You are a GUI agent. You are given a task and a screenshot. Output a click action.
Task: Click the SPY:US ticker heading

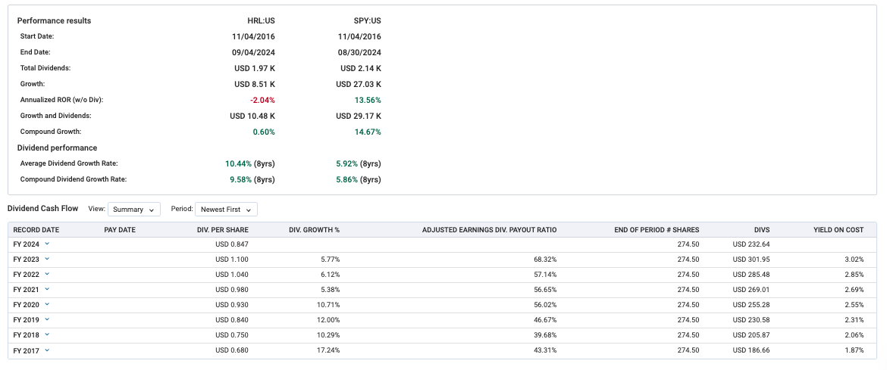click(368, 20)
